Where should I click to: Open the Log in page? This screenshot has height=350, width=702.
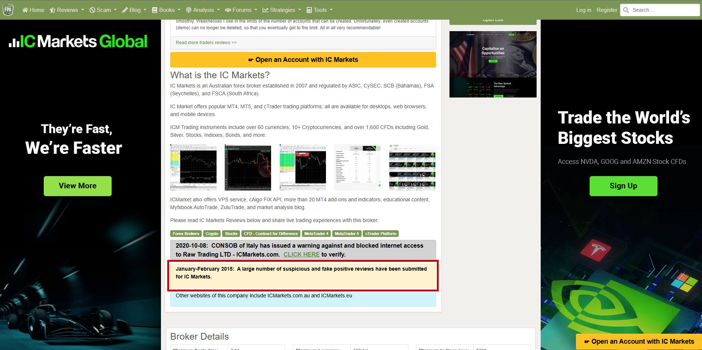click(x=583, y=10)
